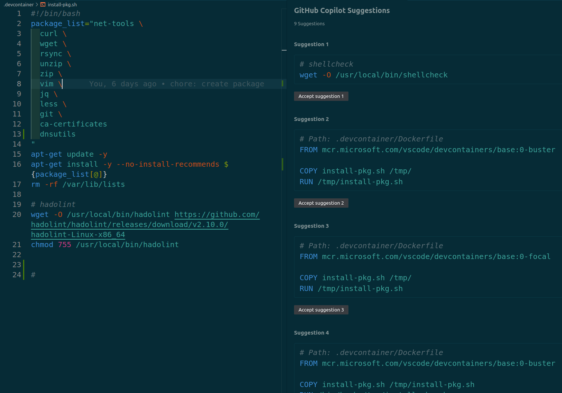Click the git blame 'You, 6 days ago' annotation
The width and height of the screenshot is (562, 393).
click(177, 84)
